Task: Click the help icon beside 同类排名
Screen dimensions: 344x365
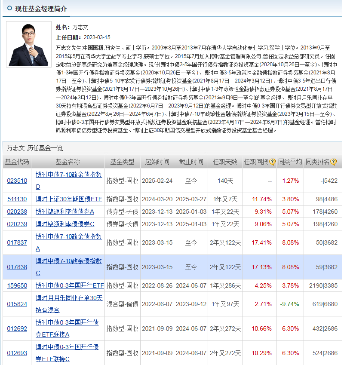Action: click(333, 162)
